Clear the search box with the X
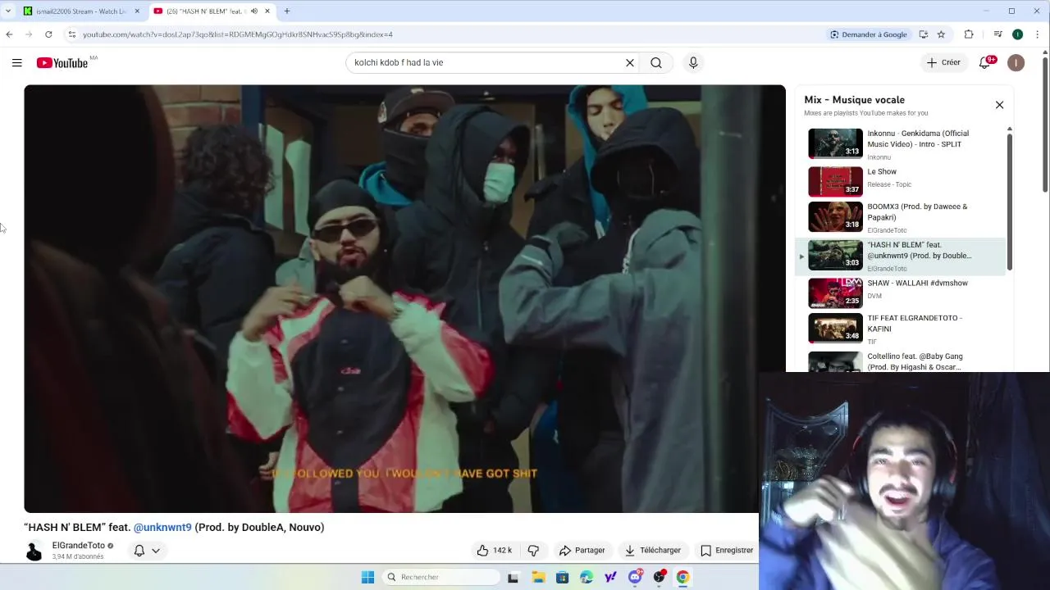 click(630, 62)
